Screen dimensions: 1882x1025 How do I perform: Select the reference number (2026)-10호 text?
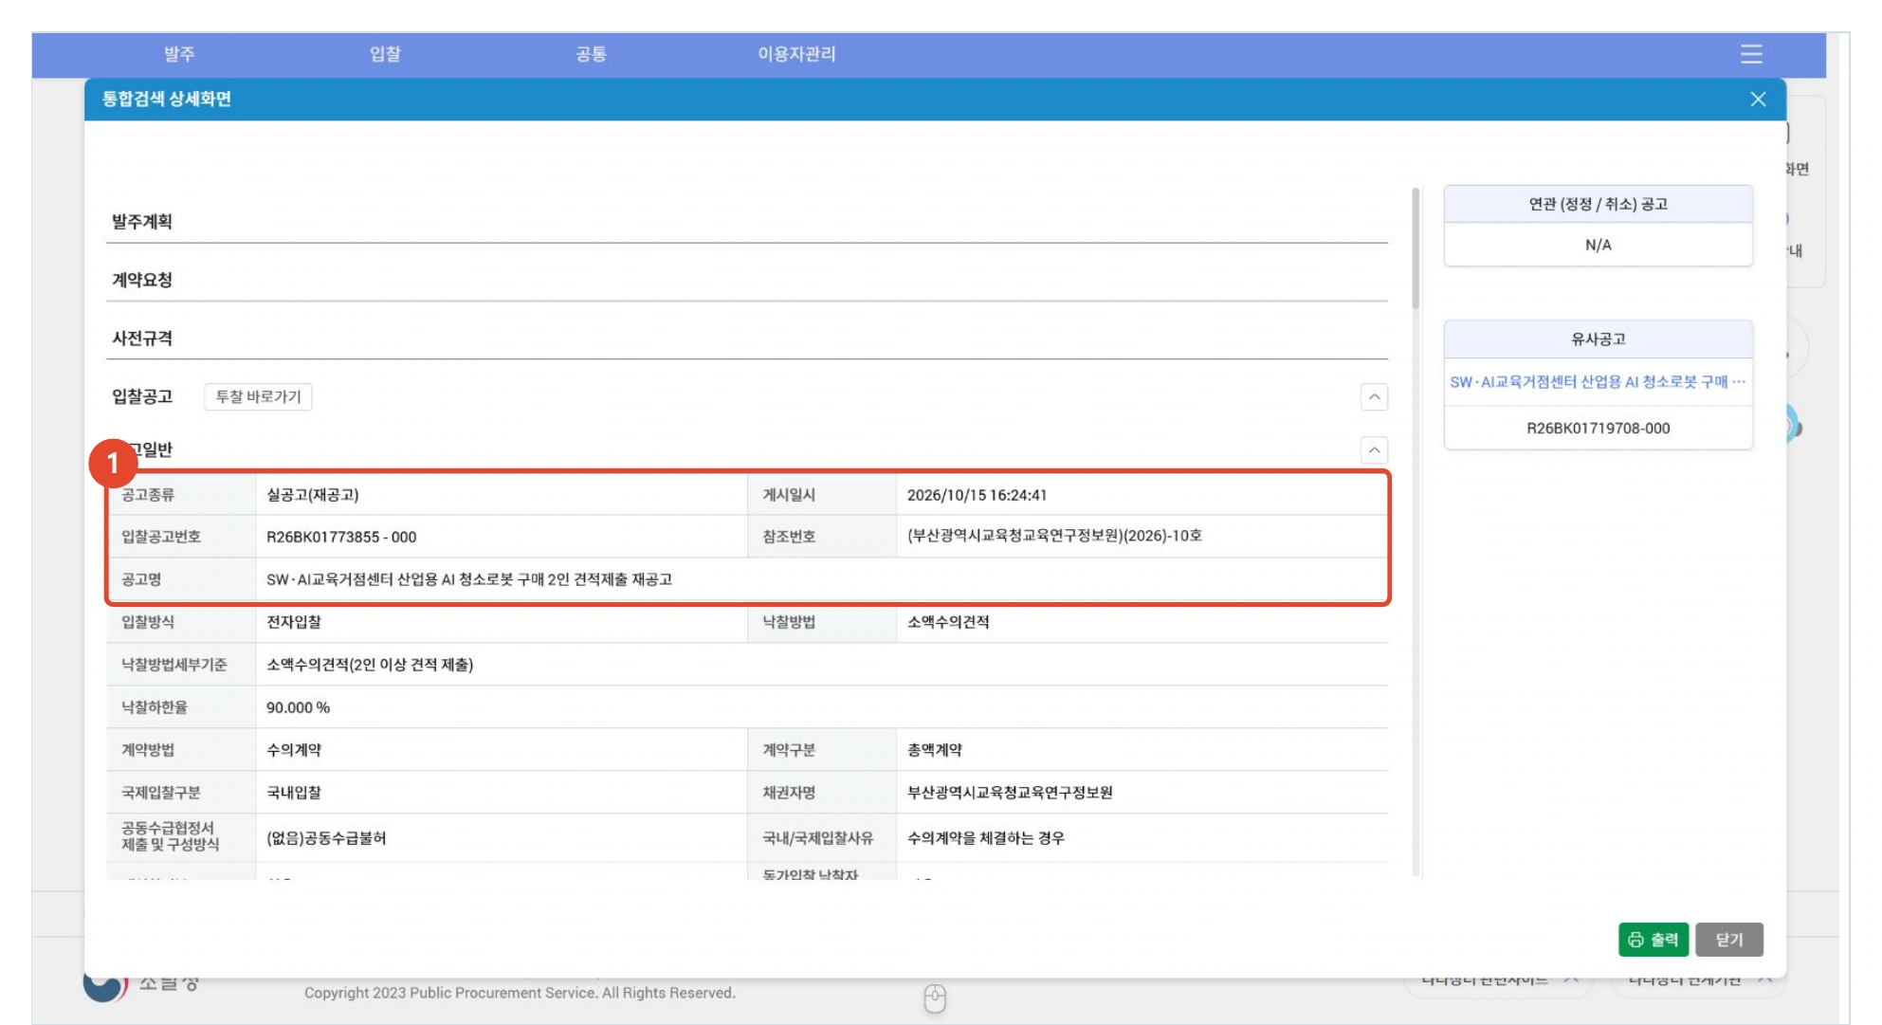1054,536
